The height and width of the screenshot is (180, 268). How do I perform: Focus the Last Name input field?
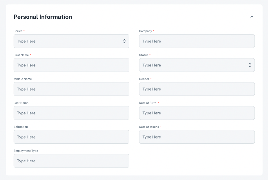[x=71, y=113]
